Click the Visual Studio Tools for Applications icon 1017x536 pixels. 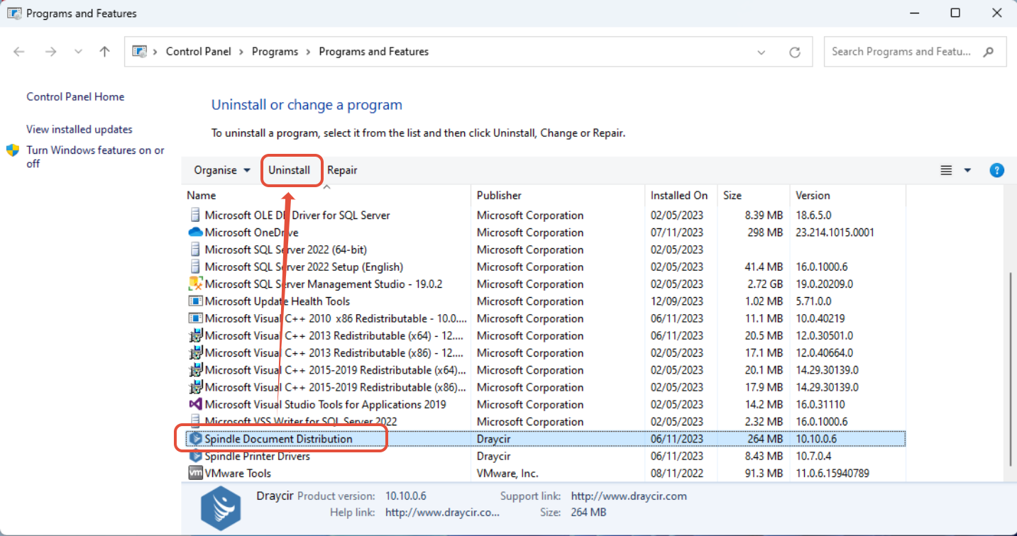pyautogui.click(x=196, y=404)
